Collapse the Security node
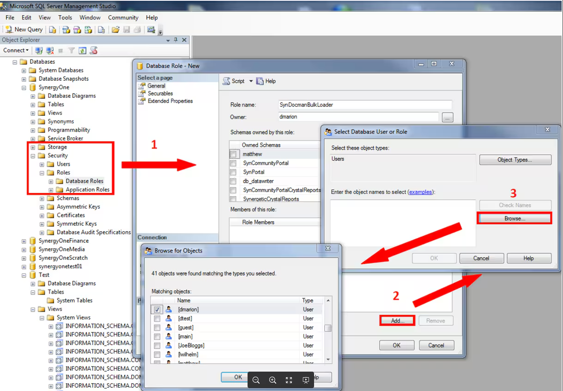 tap(33, 156)
